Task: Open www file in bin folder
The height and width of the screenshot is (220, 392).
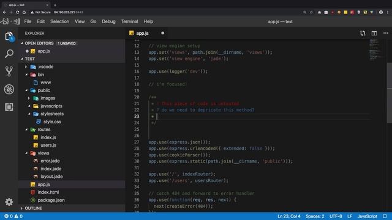Action: click(46, 82)
